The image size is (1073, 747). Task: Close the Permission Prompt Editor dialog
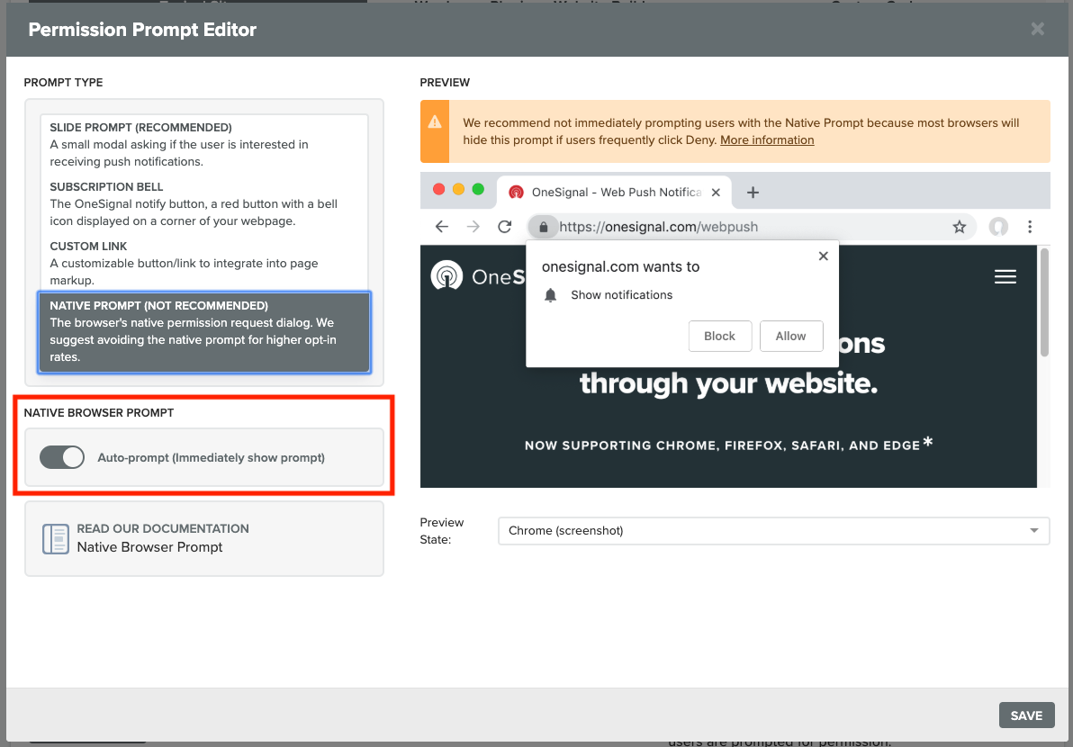[x=1037, y=29]
